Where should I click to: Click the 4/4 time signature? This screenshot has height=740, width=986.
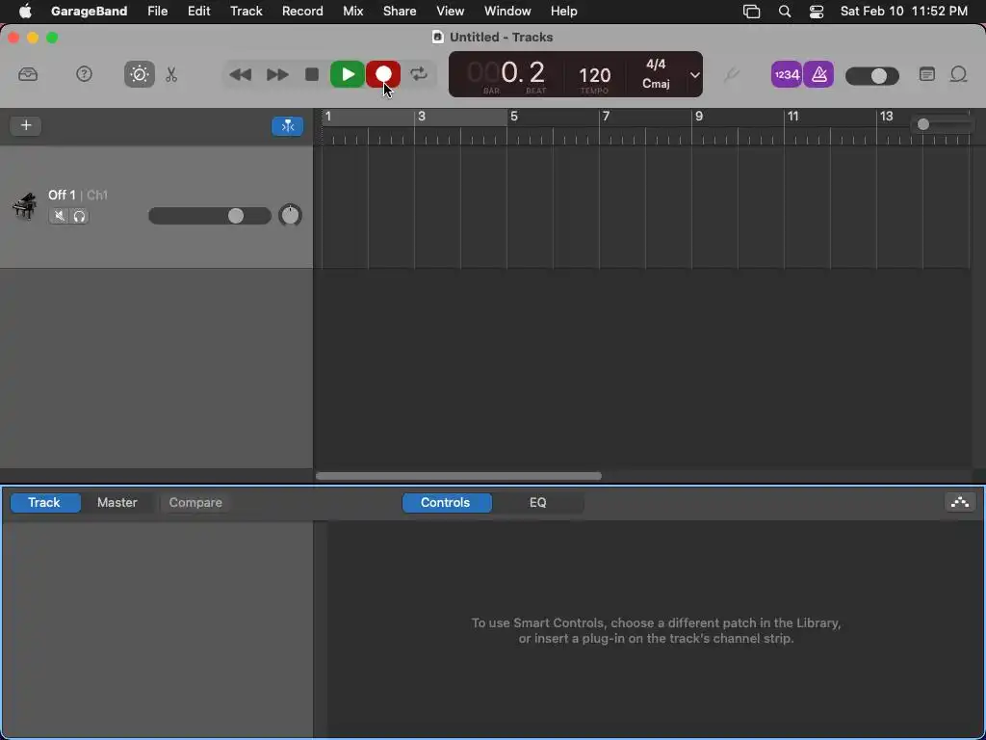(656, 65)
